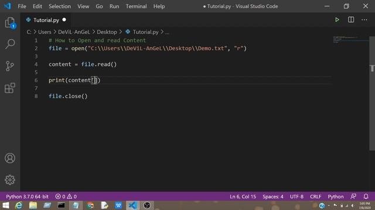This screenshot has width=375, height=210.
Task: Change the CRLF end of line sequence
Action: click(x=315, y=197)
